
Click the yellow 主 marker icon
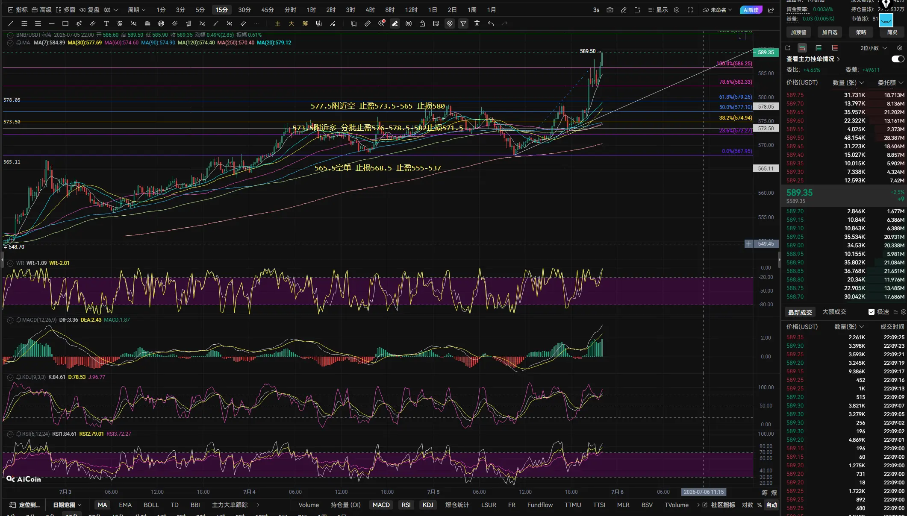tap(278, 23)
